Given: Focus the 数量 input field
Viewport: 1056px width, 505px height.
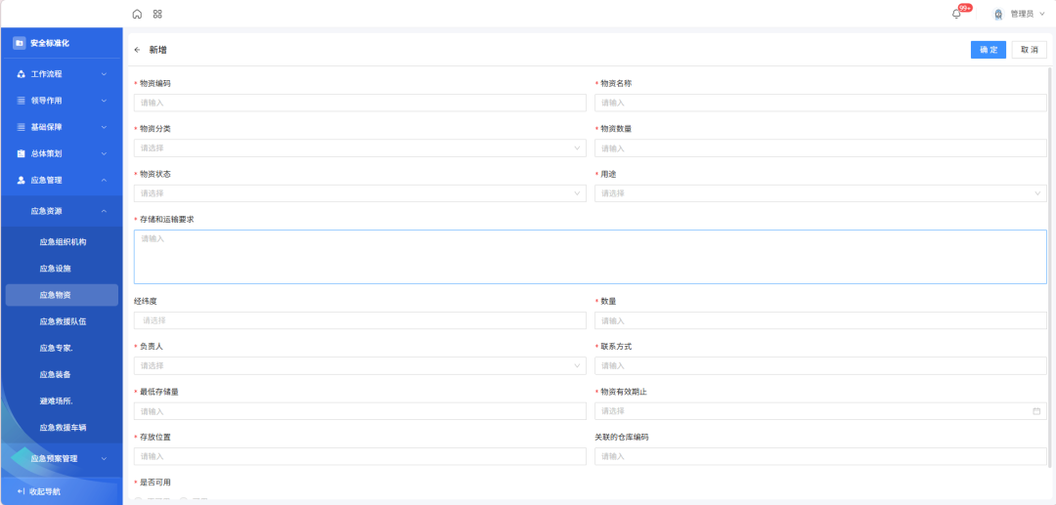Looking at the screenshot, I should point(820,320).
